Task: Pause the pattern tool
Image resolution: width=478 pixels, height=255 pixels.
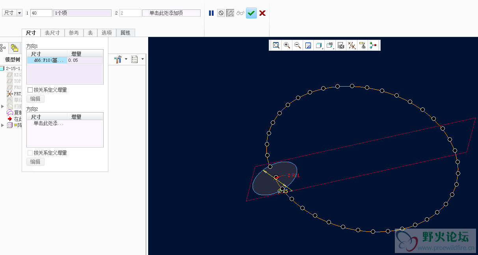Action: pyautogui.click(x=211, y=13)
